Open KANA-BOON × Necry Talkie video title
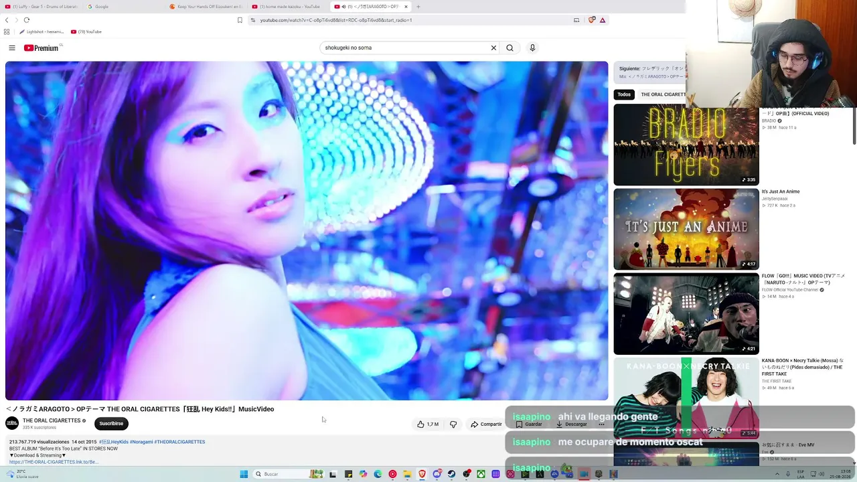 (802, 367)
